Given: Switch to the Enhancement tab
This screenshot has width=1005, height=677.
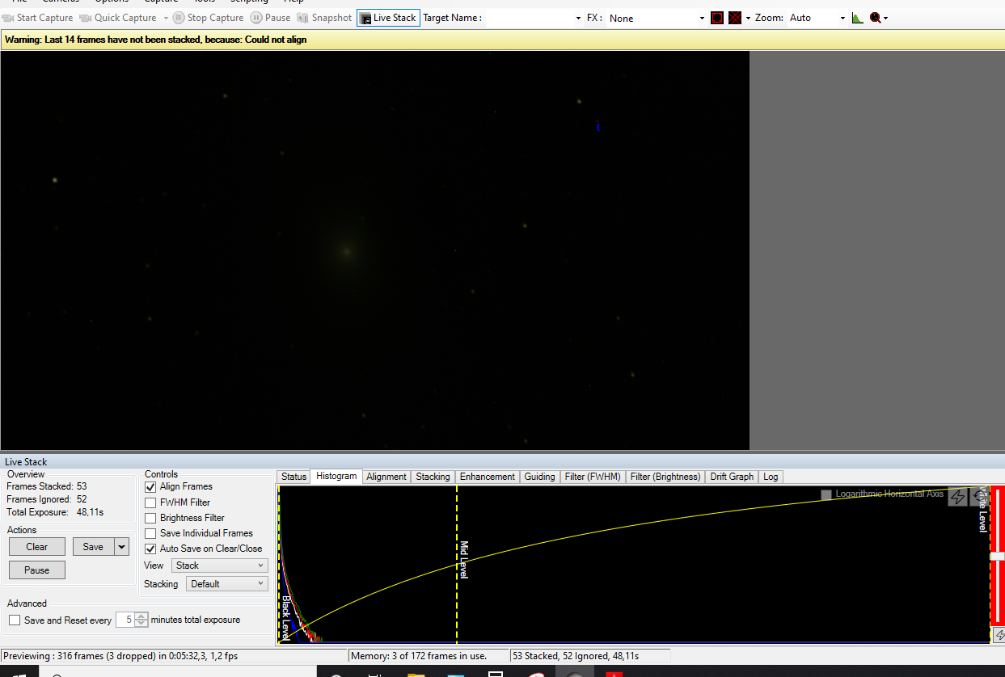Looking at the screenshot, I should (x=488, y=477).
